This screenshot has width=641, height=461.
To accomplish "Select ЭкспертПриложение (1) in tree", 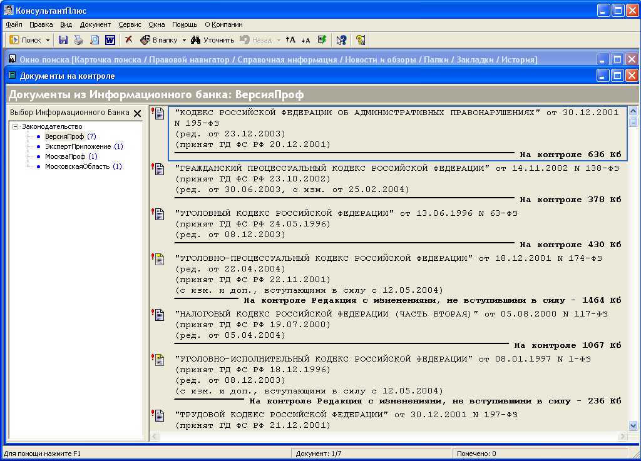I will point(83,146).
